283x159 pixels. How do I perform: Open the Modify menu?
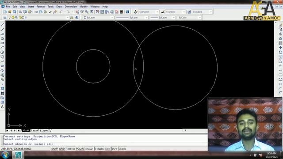click(84, 7)
